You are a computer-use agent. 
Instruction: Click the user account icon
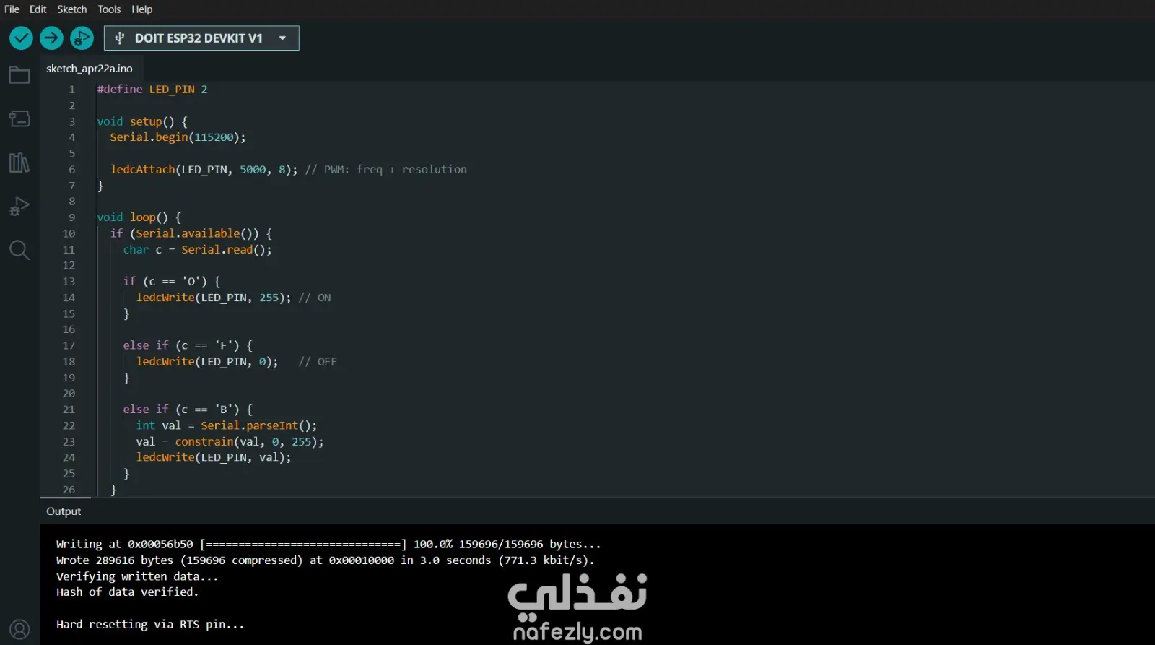click(19, 630)
